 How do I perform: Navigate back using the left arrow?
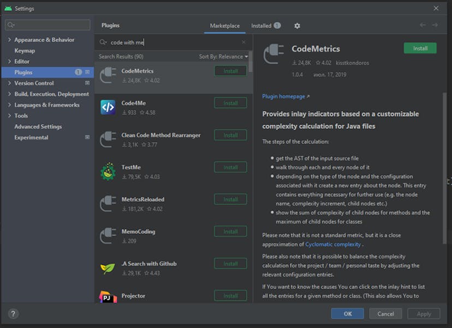pos(423,25)
